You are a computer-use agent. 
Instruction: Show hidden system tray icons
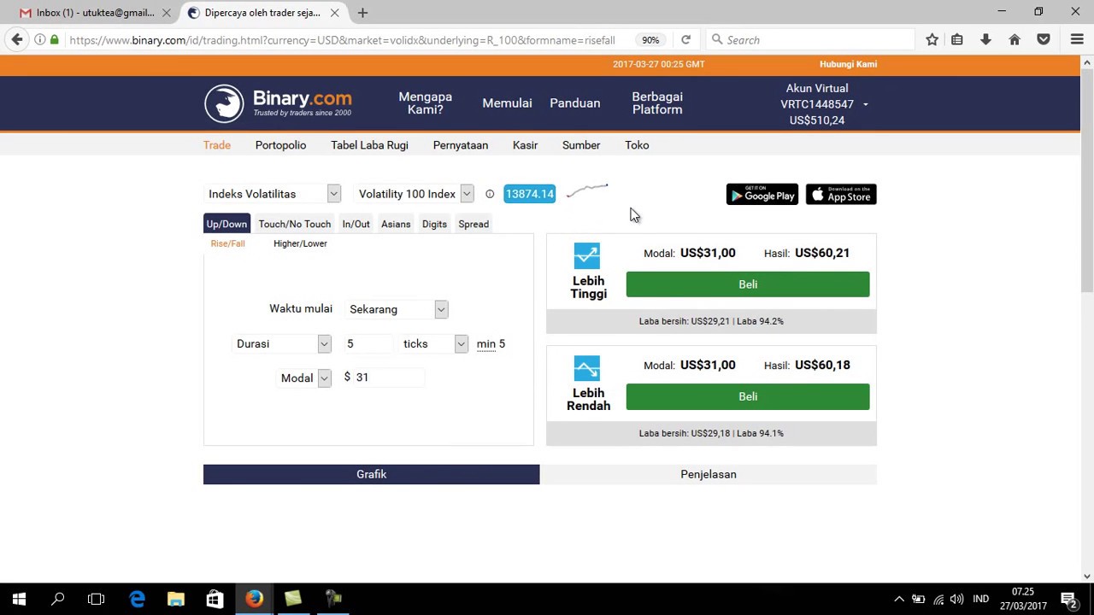click(898, 599)
